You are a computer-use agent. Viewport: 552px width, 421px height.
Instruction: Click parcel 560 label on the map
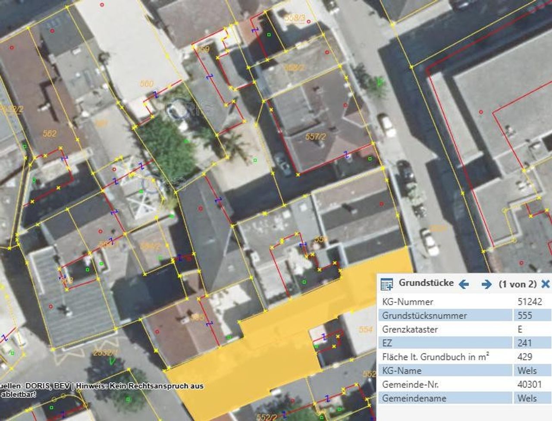147,84
